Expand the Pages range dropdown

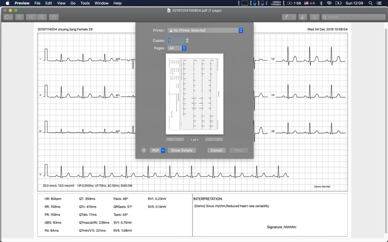coord(177,48)
